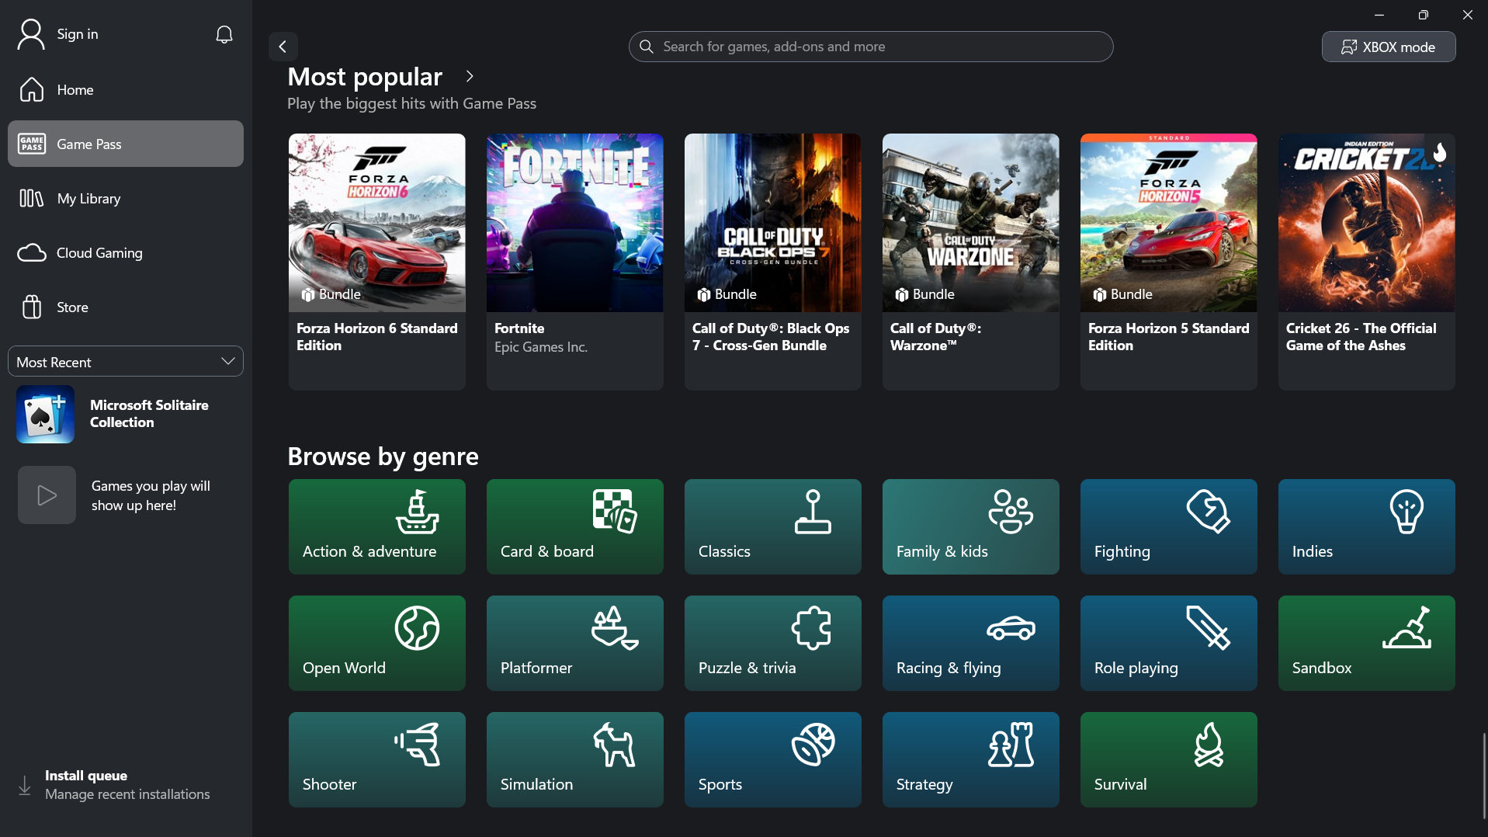Click the car icon on Racing & flying
The image size is (1488, 837).
(x=1011, y=628)
